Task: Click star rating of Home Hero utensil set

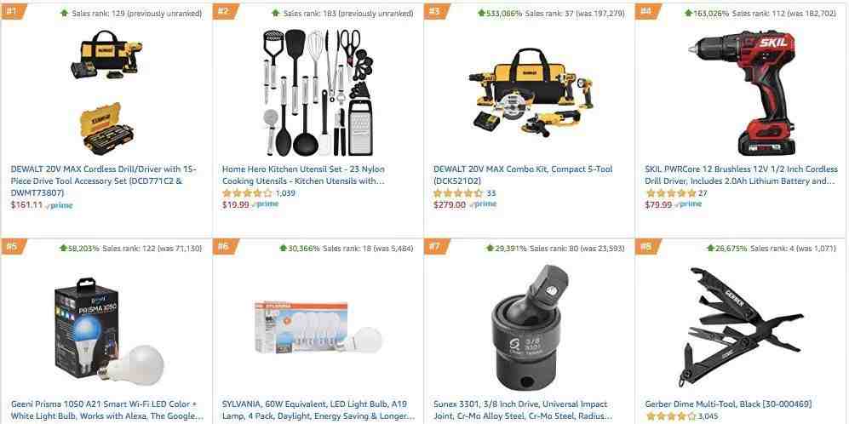Action: 247,192
